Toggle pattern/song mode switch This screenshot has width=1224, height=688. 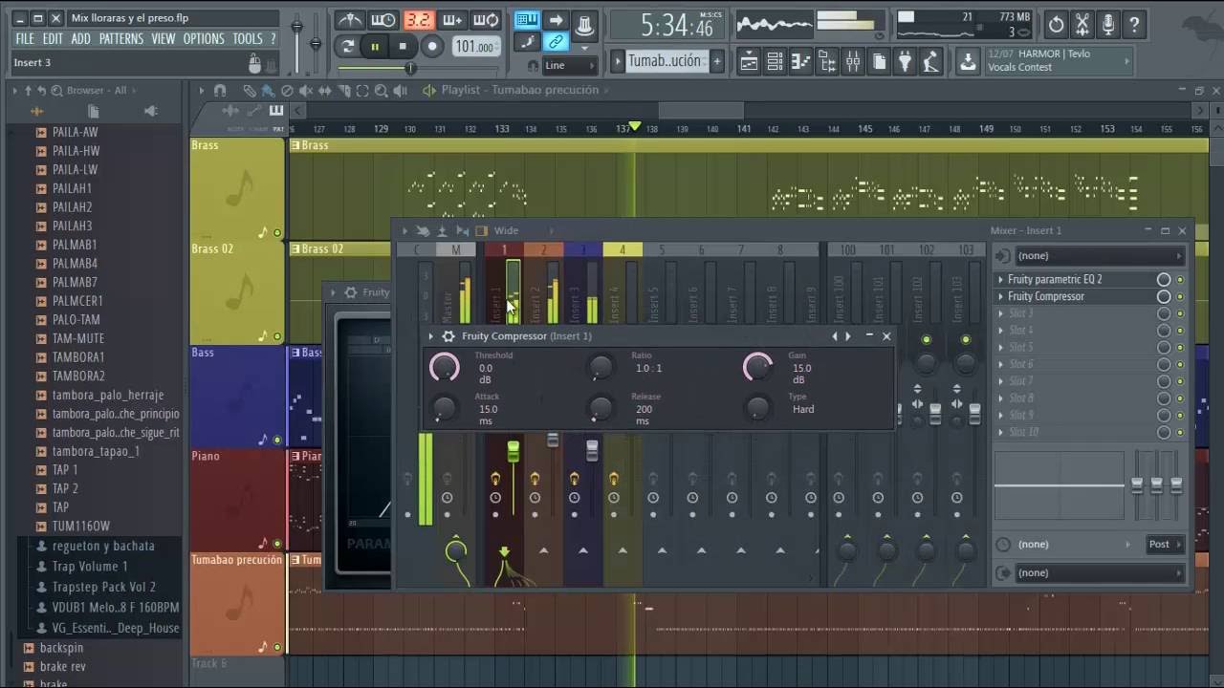pyautogui.click(x=348, y=46)
